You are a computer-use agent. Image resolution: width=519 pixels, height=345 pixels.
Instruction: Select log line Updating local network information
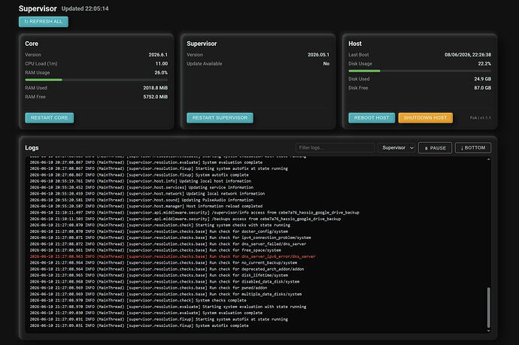click(x=147, y=193)
